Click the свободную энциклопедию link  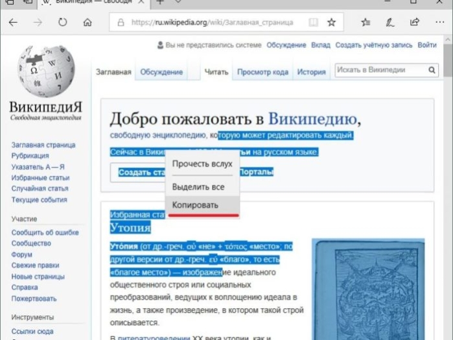157,135
